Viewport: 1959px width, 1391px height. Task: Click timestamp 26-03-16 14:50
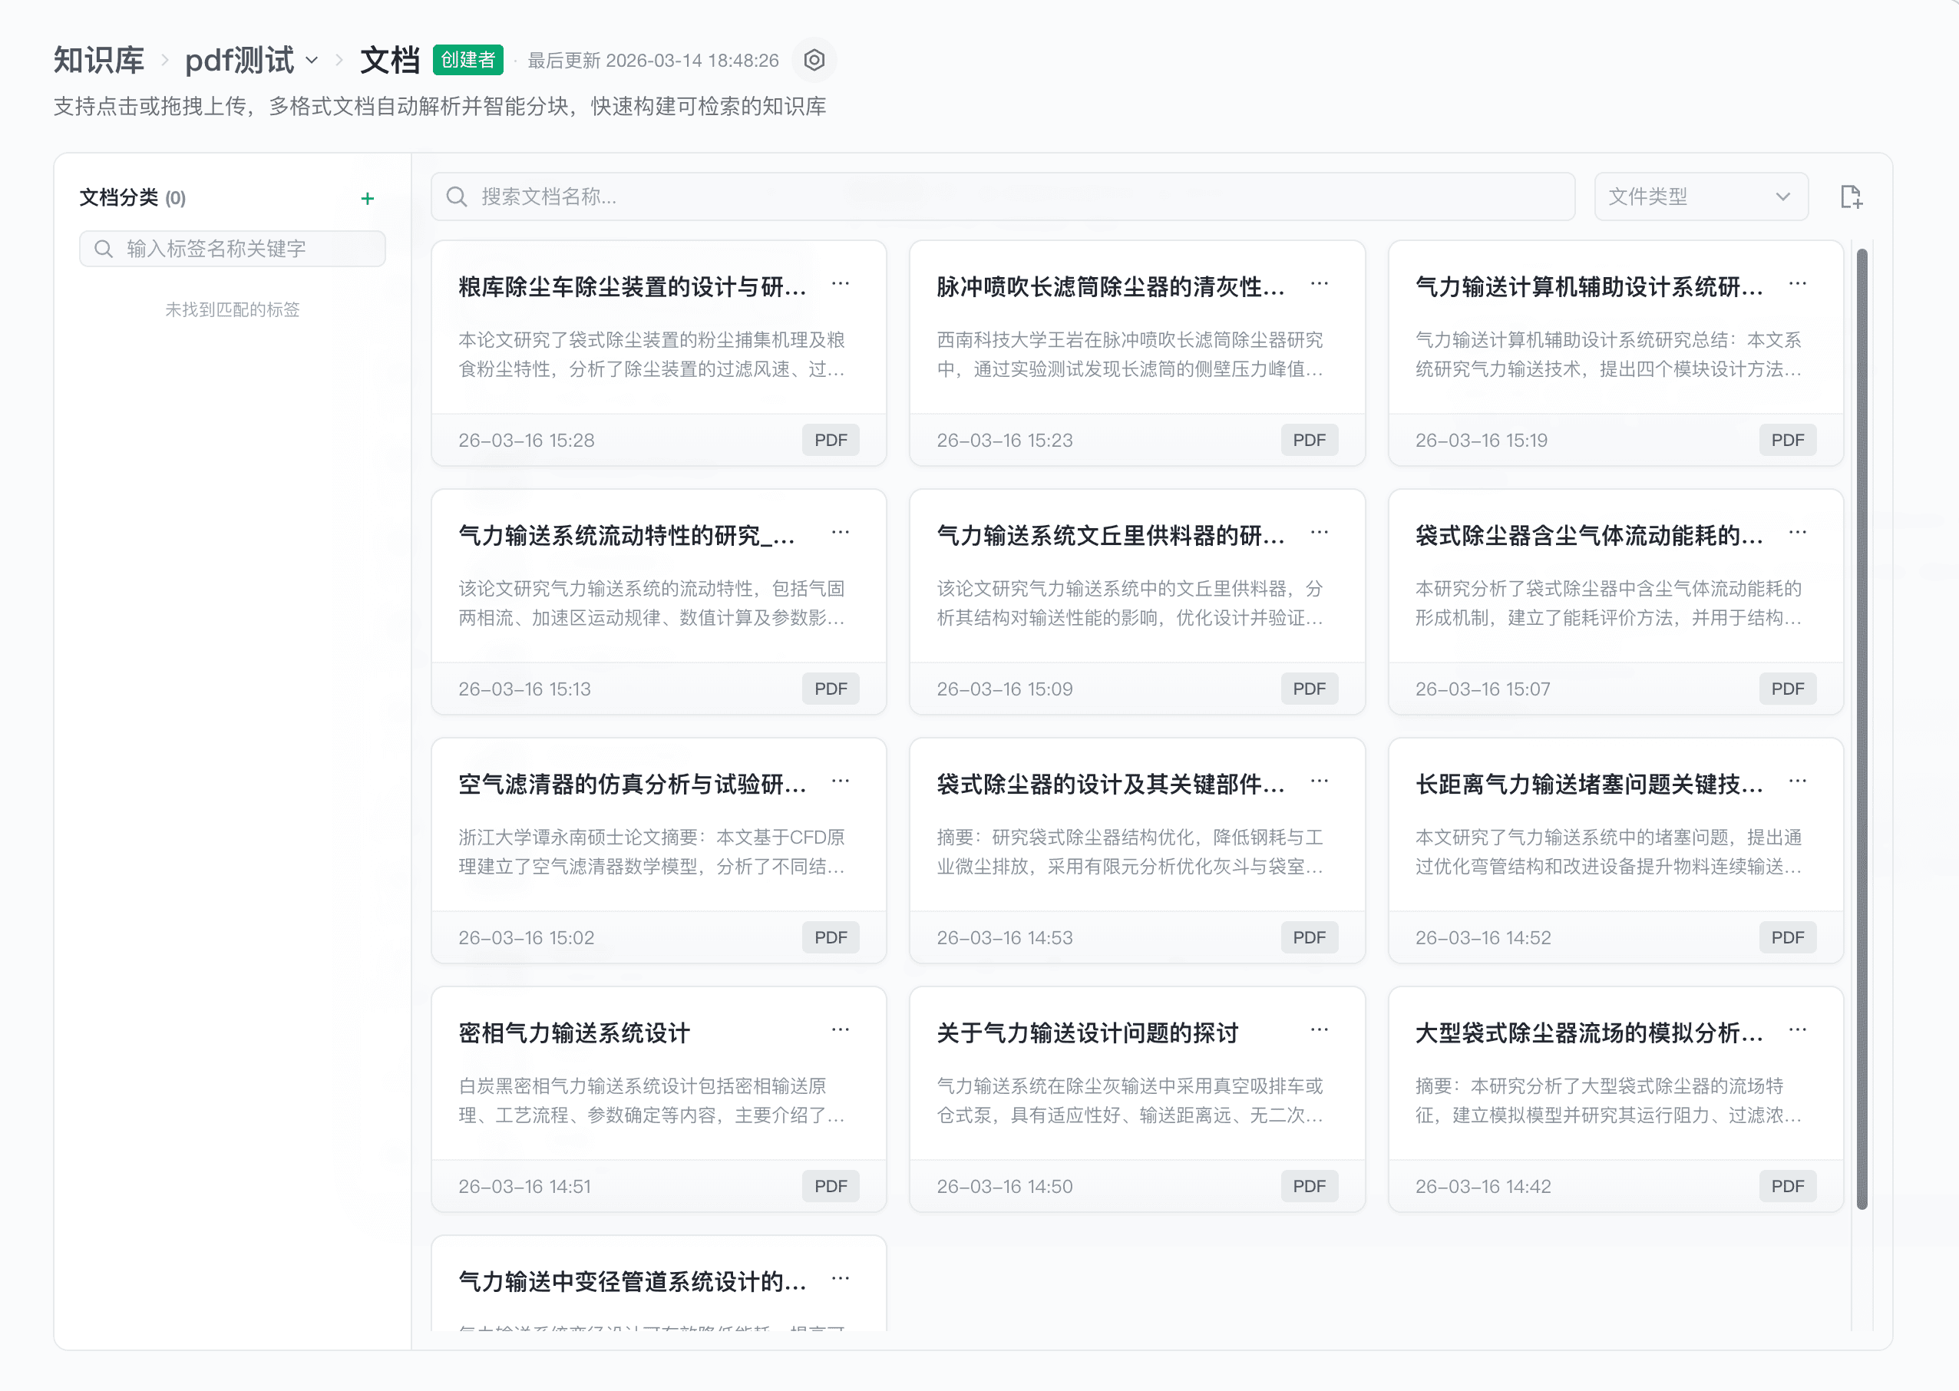[1004, 1186]
